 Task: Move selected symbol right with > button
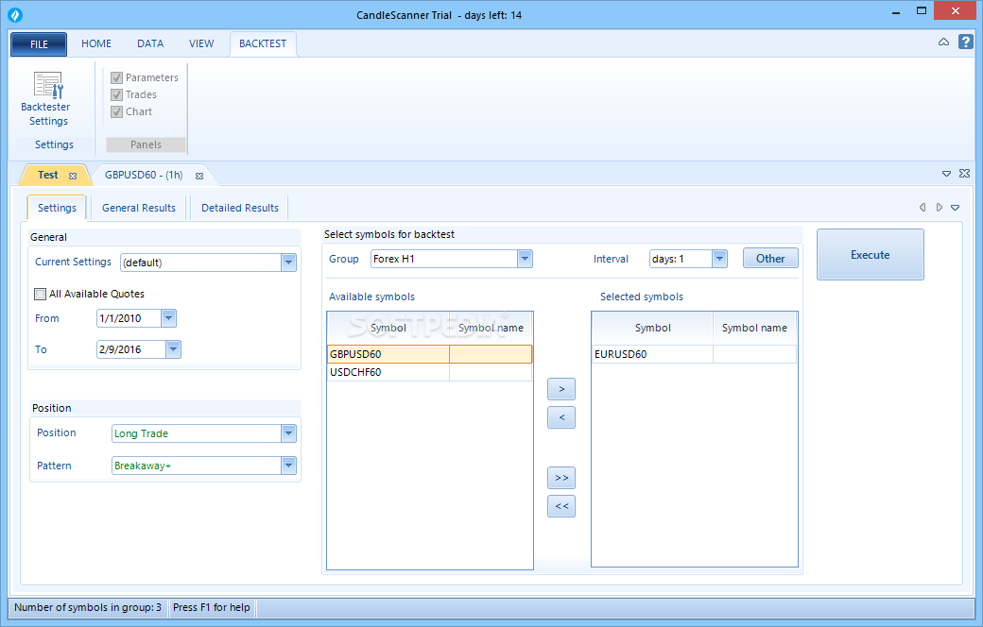pyautogui.click(x=561, y=389)
